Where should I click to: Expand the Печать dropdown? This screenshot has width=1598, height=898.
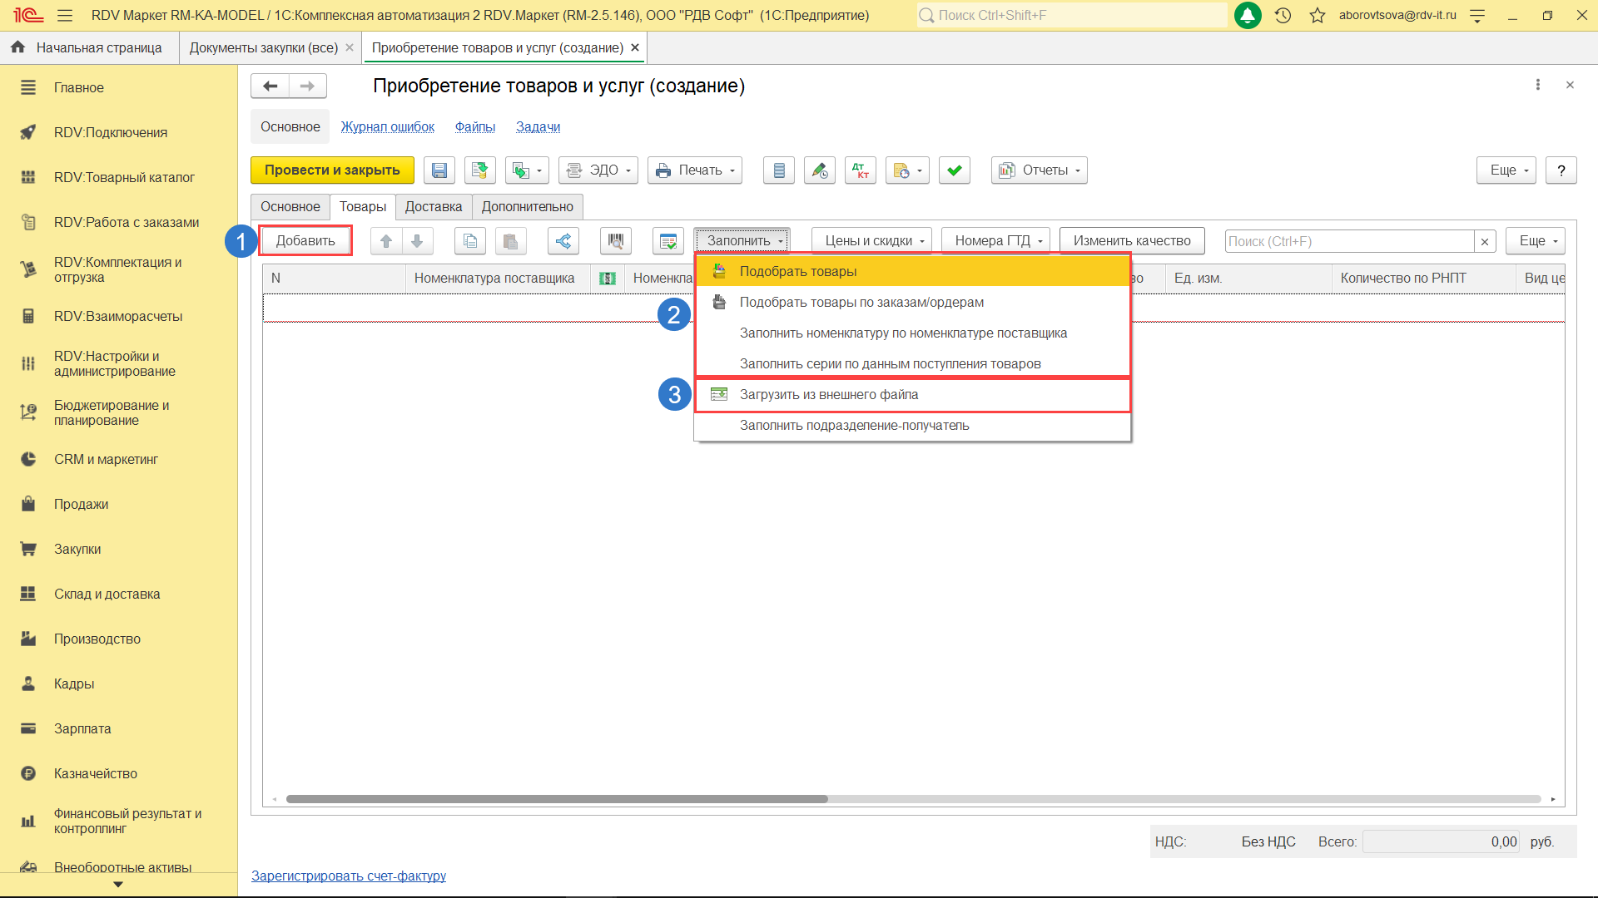pos(695,170)
